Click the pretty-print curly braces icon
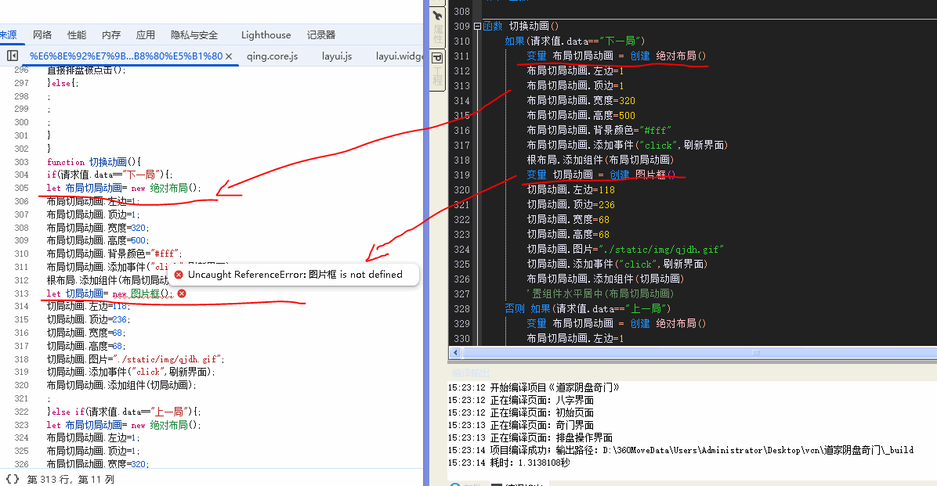This screenshot has width=937, height=486. [13, 478]
